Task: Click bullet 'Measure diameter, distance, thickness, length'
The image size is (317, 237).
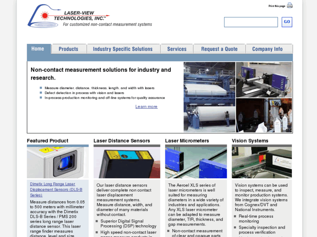Action: (x=99, y=88)
